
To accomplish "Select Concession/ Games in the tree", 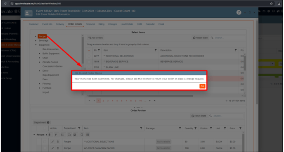I will tap(52, 66).
